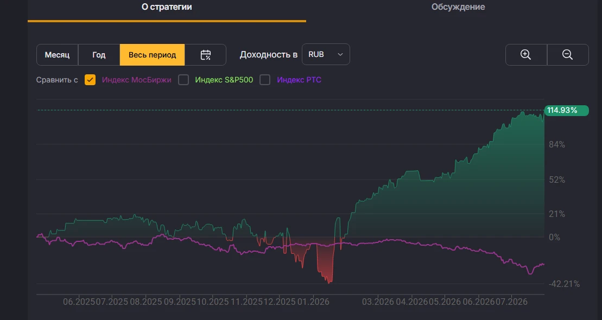602x320 pixels.
Task: Click the 08.2025 date label
Action: (x=146, y=302)
